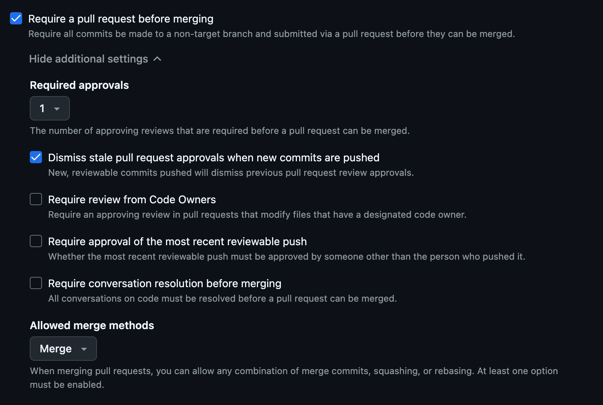Click the Allowed merge methods heading
603x405 pixels.
tap(92, 325)
